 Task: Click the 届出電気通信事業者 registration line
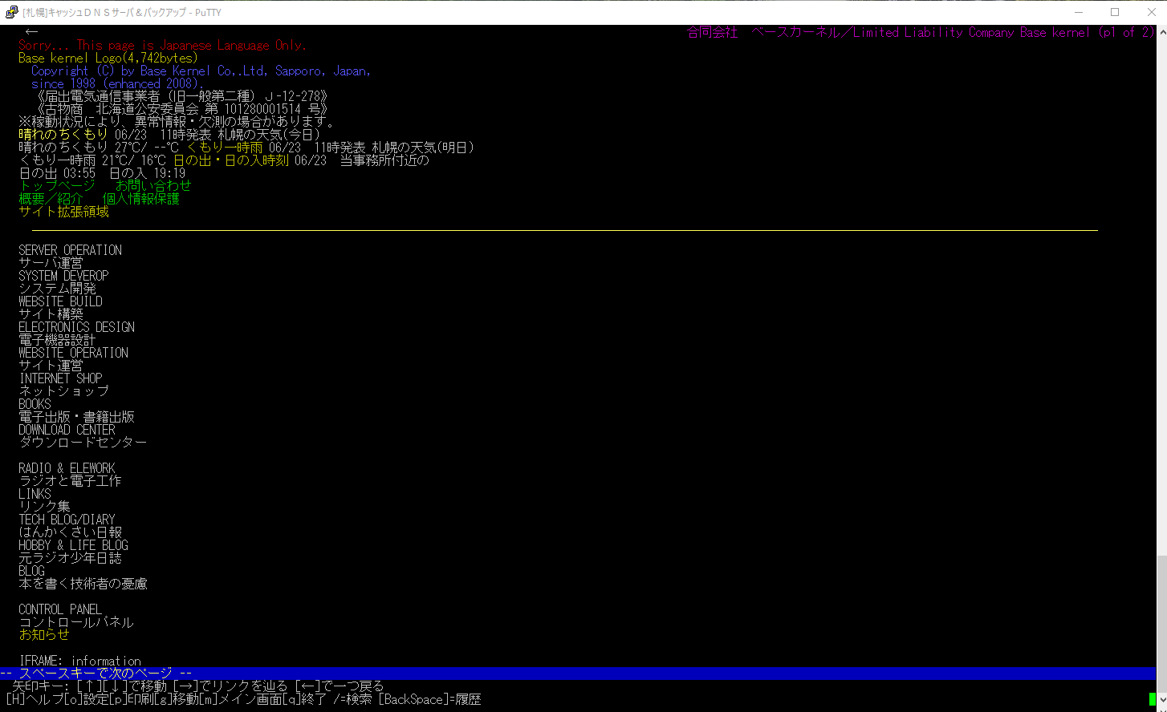pos(183,96)
